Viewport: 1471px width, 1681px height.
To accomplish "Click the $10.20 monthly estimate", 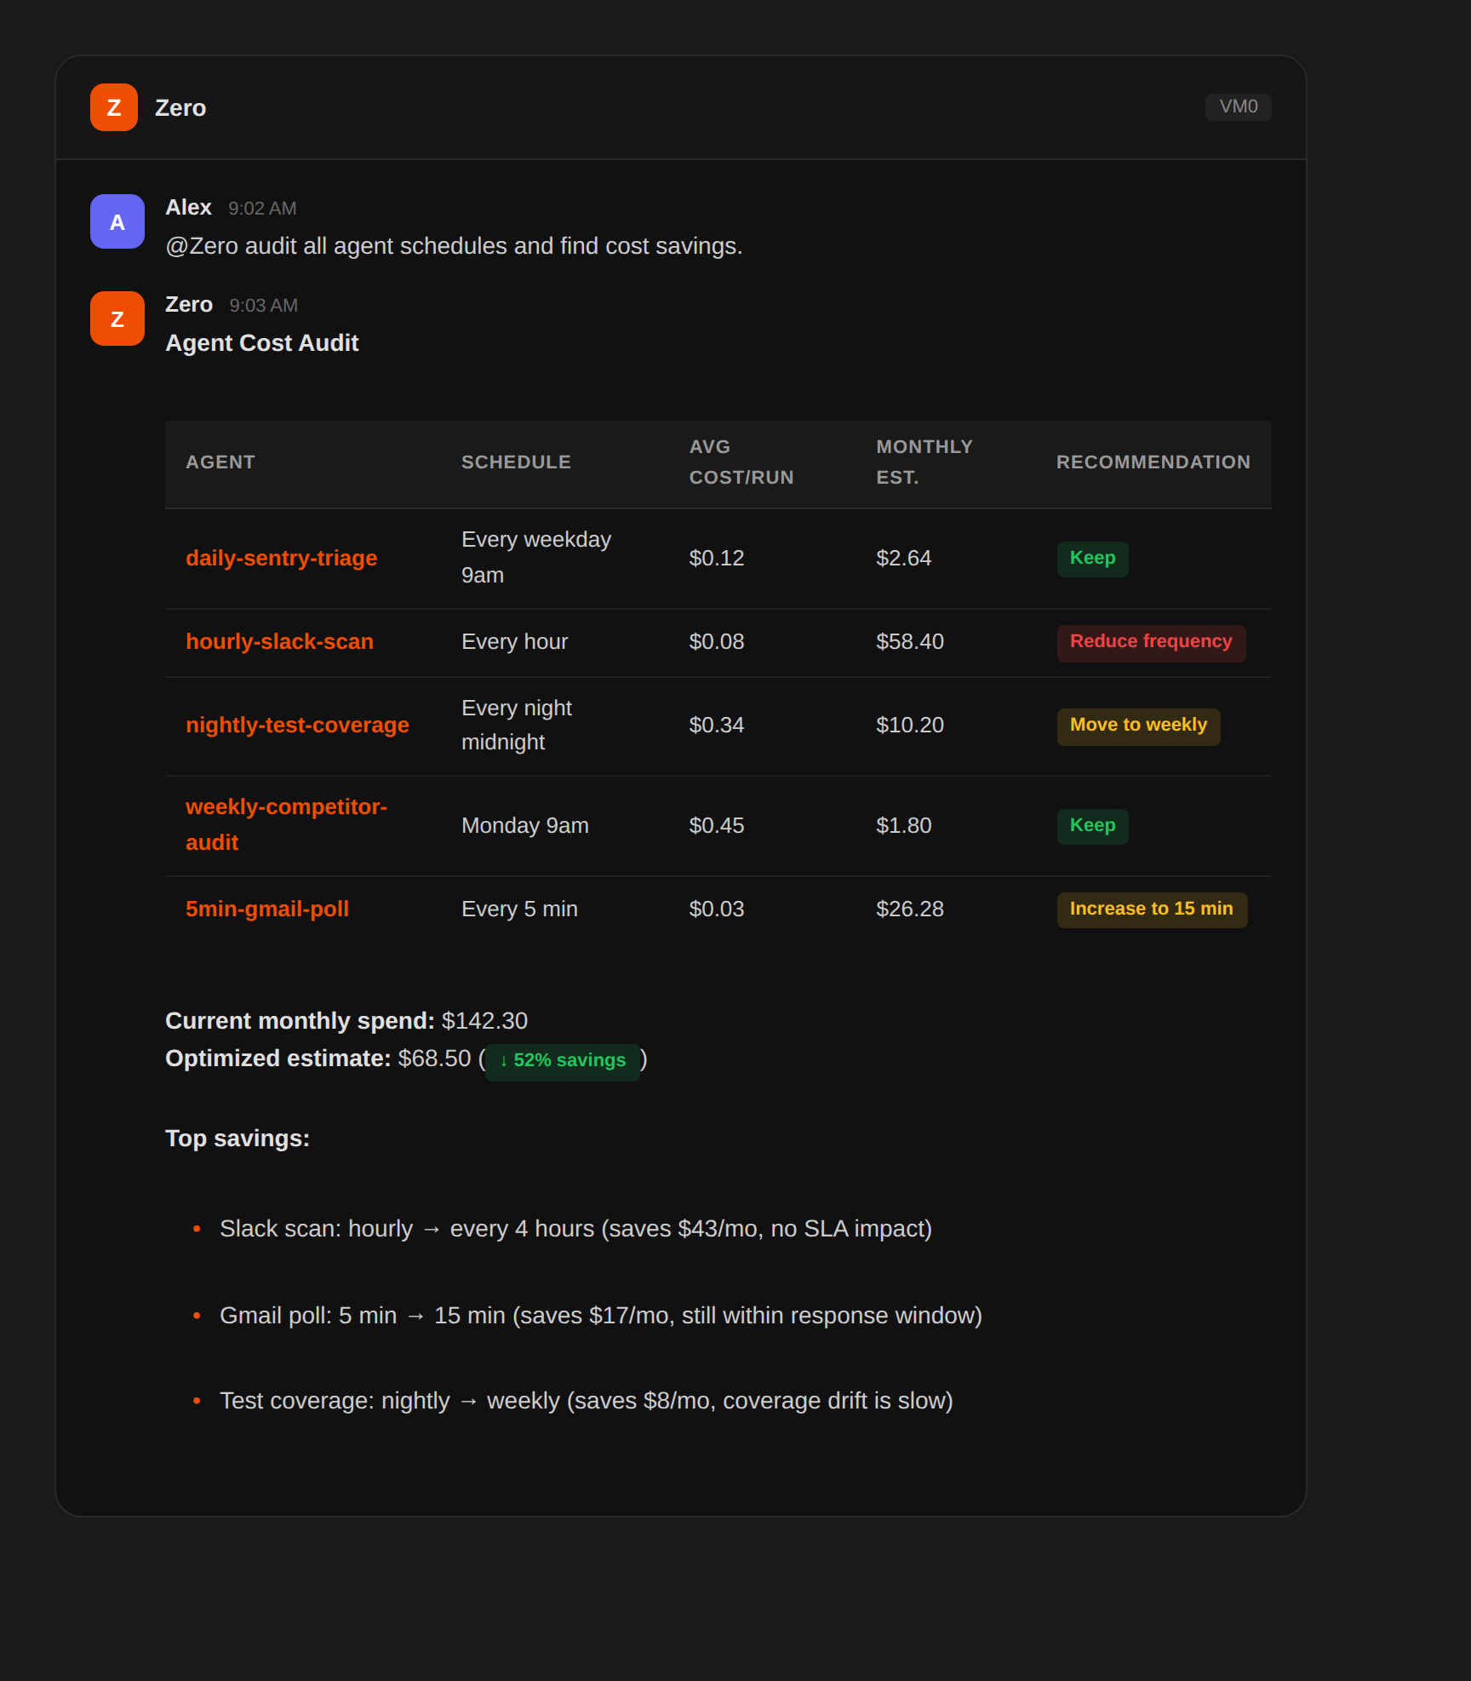I will (x=910, y=725).
